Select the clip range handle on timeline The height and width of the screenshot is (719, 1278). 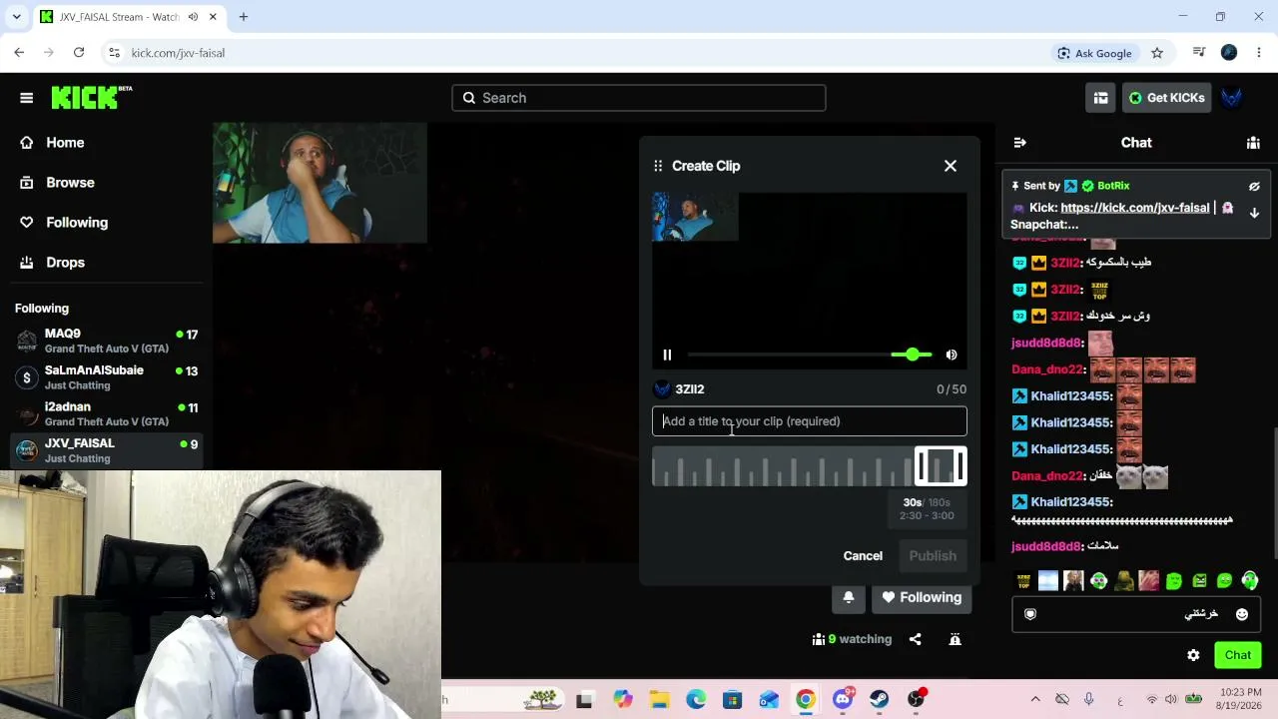tap(941, 466)
